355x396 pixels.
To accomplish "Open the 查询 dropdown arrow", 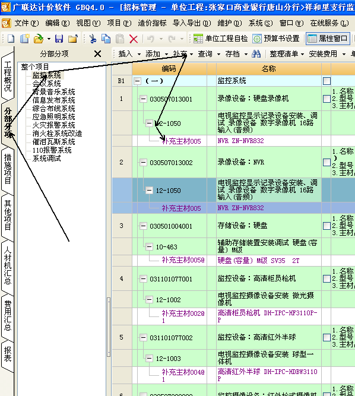I will [x=218, y=54].
